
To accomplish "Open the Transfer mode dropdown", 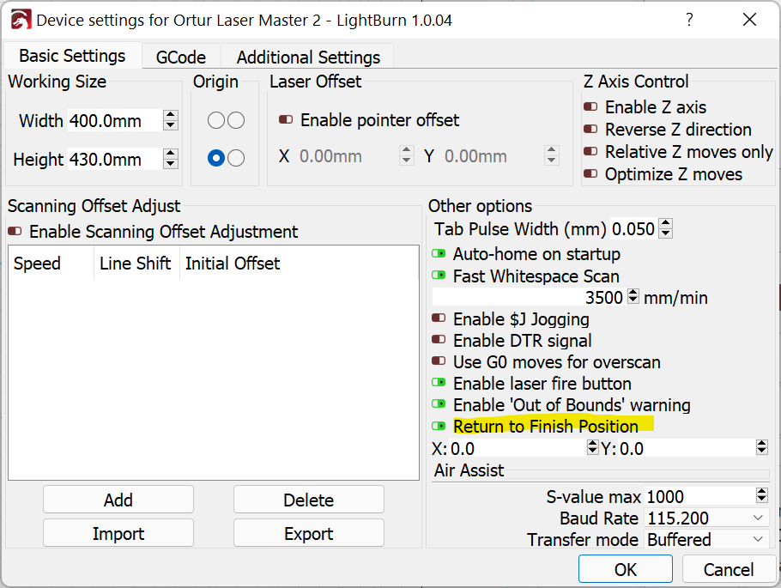I will 706,540.
